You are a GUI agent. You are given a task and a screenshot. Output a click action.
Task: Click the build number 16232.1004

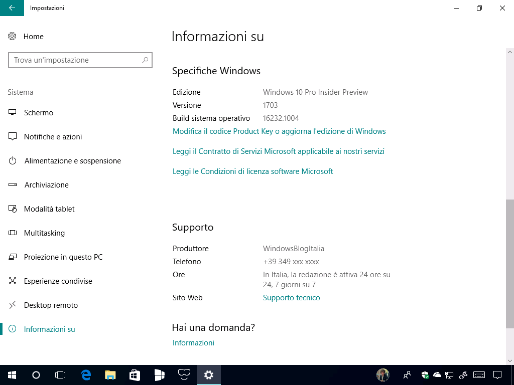[x=281, y=118]
